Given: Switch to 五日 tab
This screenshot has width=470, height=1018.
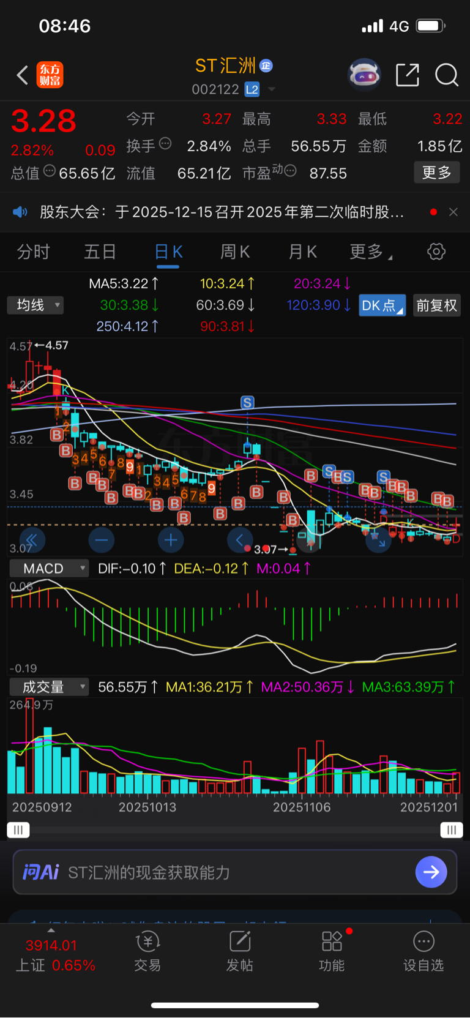Looking at the screenshot, I should (100, 252).
